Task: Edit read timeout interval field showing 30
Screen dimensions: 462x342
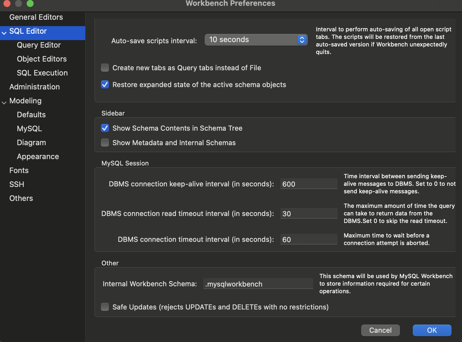Action: pyautogui.click(x=309, y=214)
